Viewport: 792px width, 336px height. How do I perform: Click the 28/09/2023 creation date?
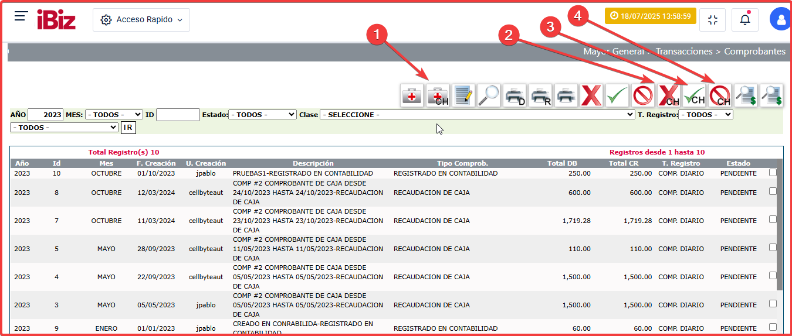click(x=156, y=249)
